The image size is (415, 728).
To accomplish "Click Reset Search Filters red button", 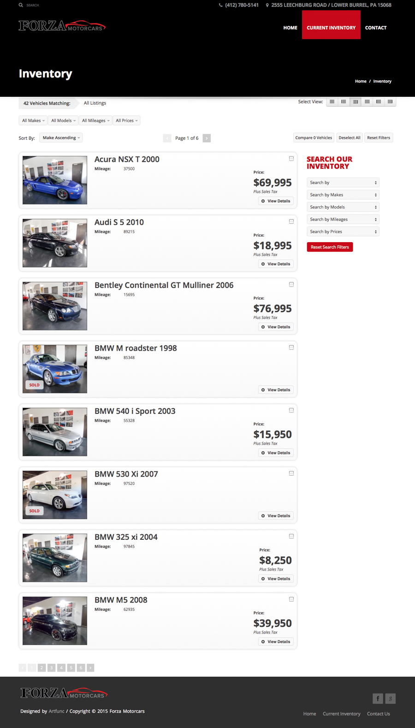I will point(330,247).
